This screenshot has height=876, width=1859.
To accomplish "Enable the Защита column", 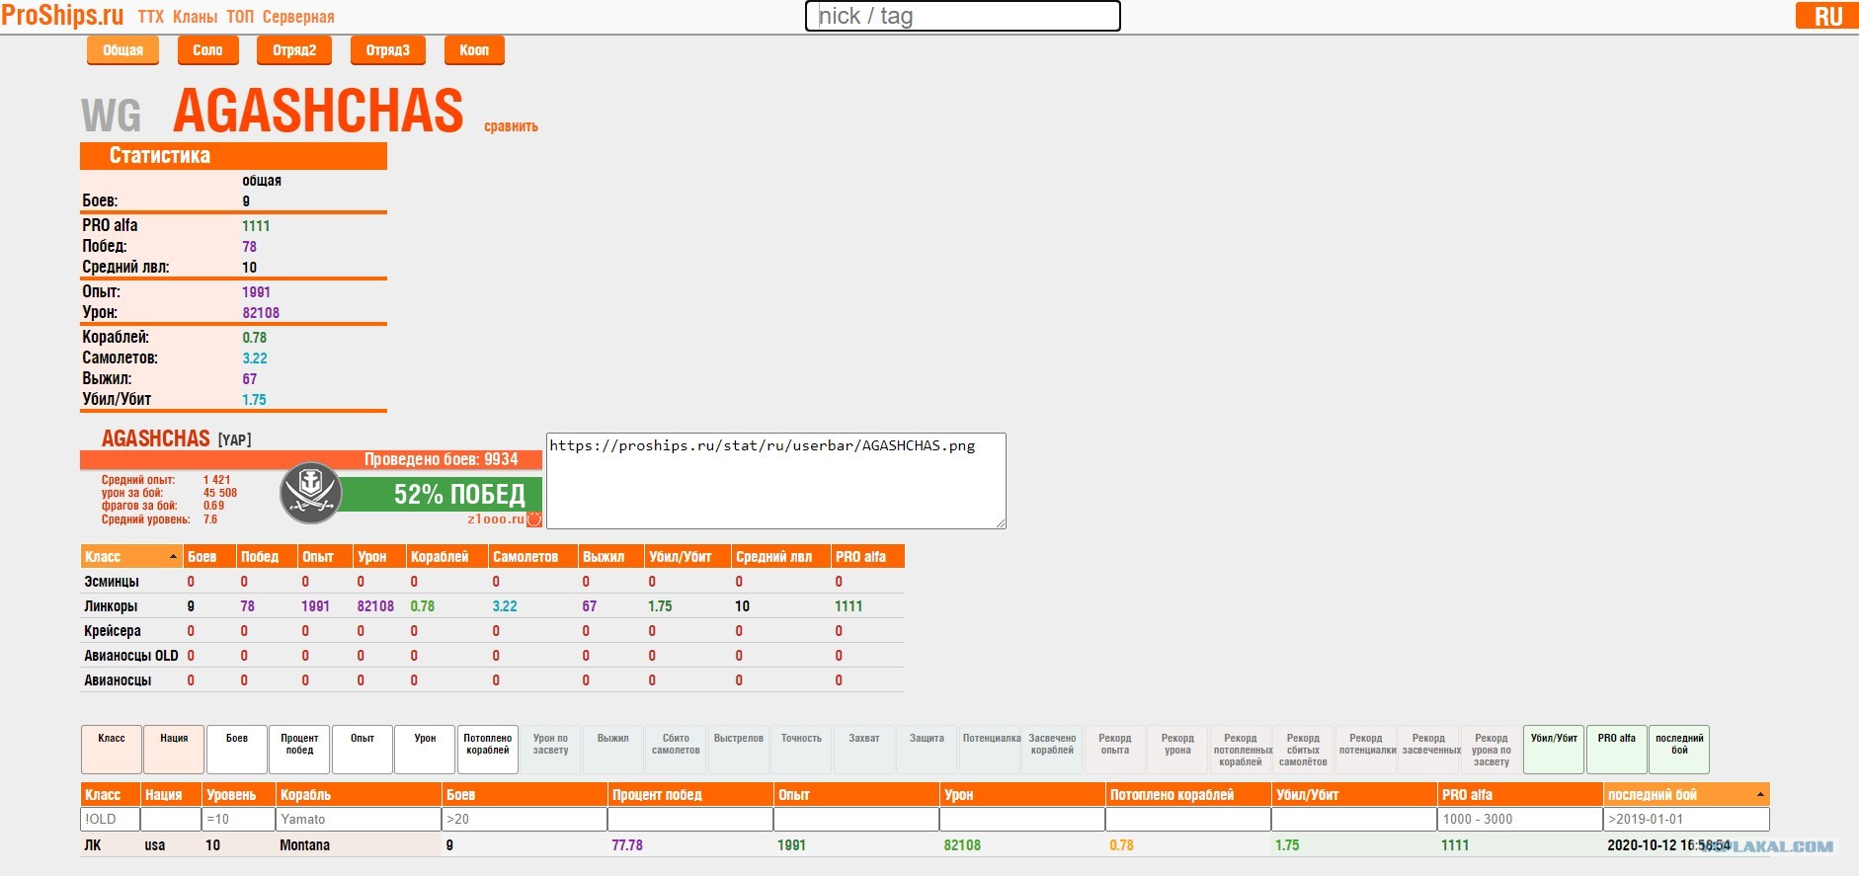I will 927,750.
